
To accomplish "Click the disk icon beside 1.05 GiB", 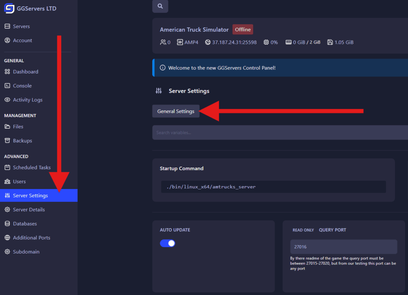I will [330, 42].
